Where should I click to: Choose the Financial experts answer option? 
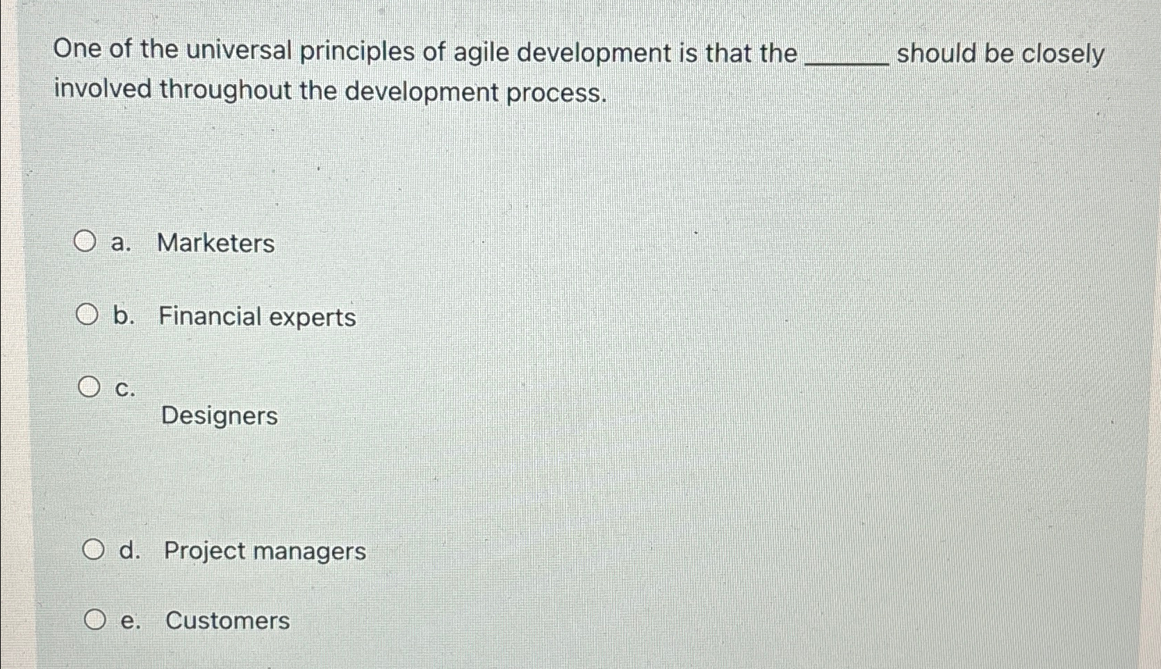coord(256,317)
